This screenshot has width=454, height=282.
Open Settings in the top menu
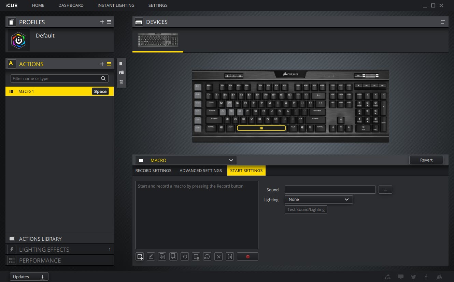[x=158, y=5]
